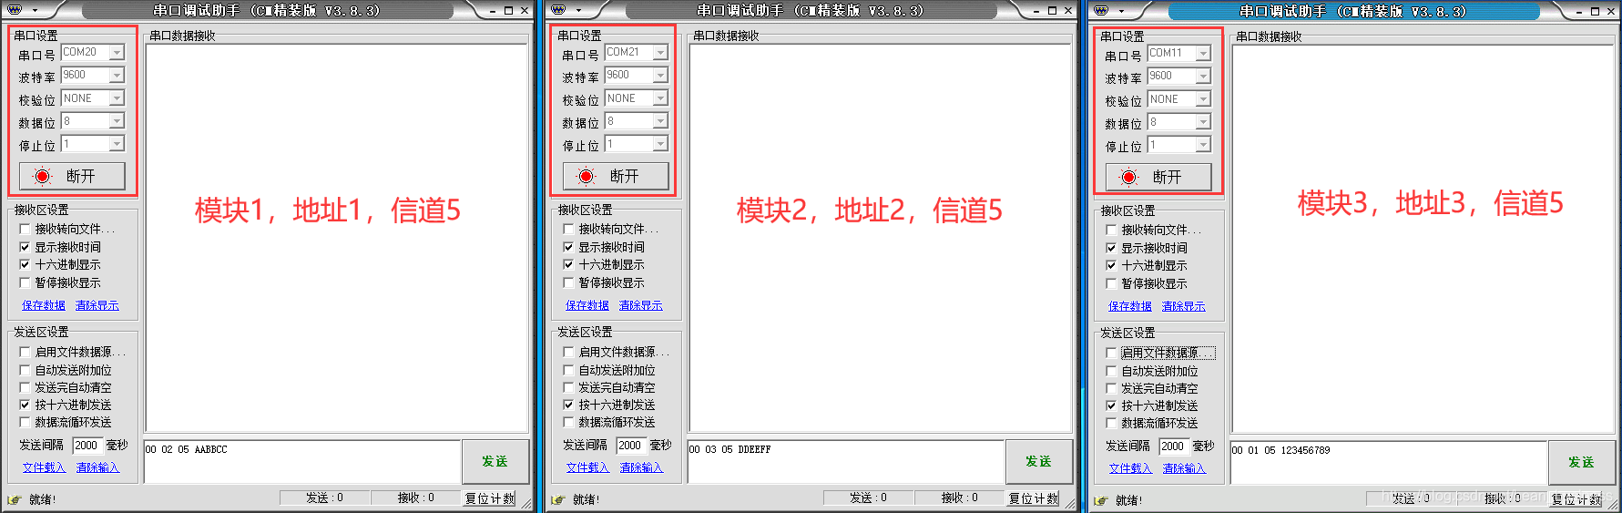Viewport: 1622px width, 513px height.
Task: Click send box containing 00 02 05 AABBCC
Action: coord(302,462)
